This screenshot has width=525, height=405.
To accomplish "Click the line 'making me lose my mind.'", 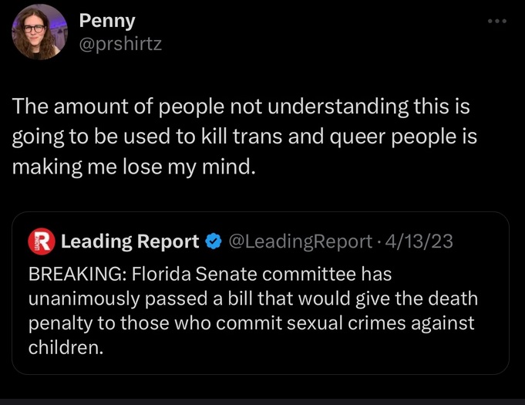I will (x=133, y=166).
